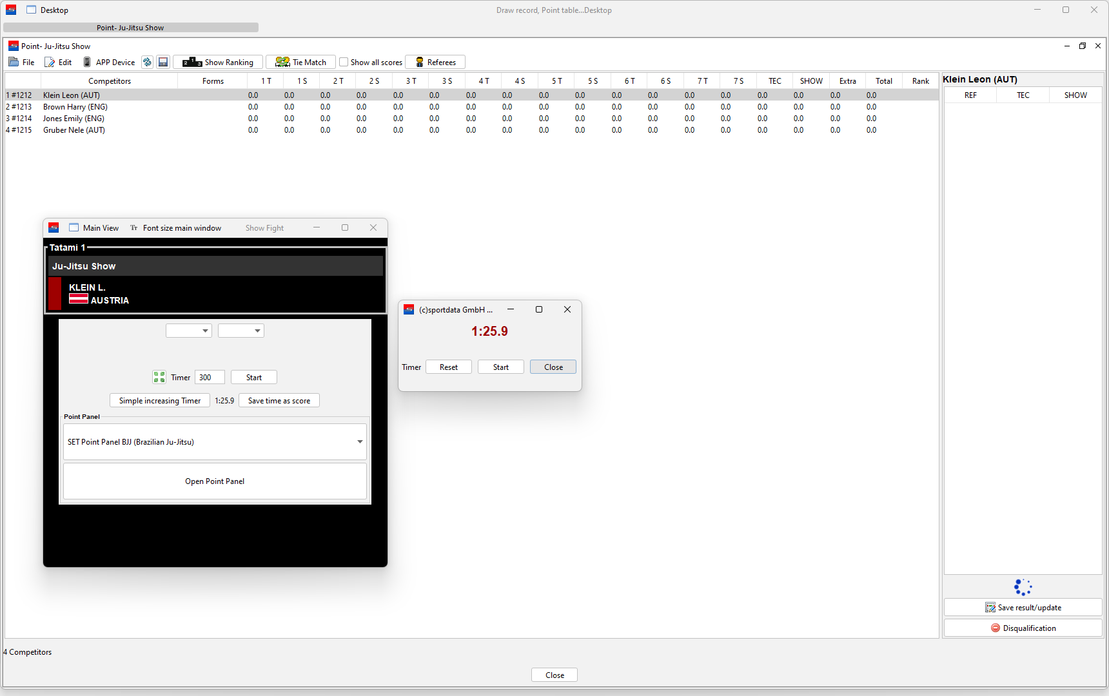Expand the SET Point Panel BJJ dropdown
Viewport: 1109px width, 696px height.
[215, 441]
